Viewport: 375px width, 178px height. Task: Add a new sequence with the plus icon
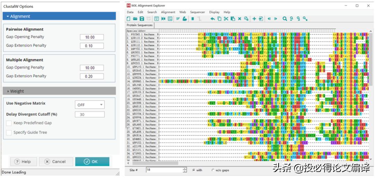click(x=254, y=19)
